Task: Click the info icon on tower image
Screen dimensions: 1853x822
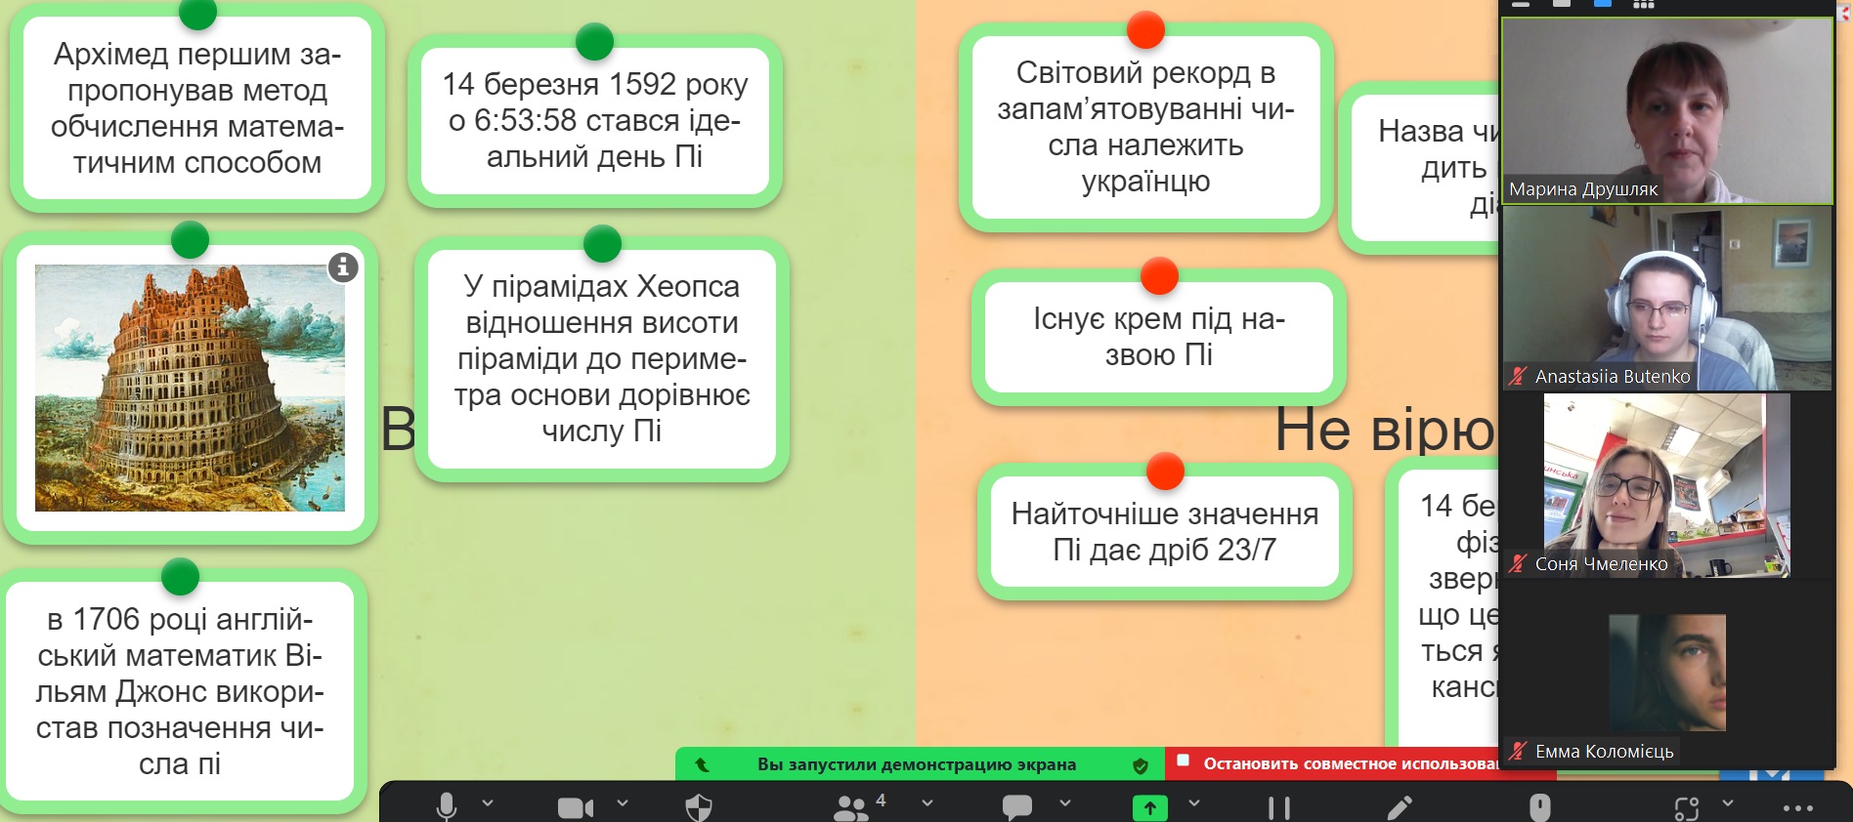Action: 343,267
